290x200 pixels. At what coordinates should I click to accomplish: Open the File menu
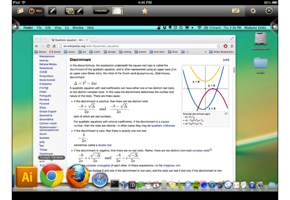tap(39, 28)
